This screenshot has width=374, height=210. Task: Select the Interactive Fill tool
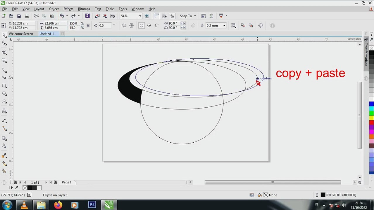[4, 164]
